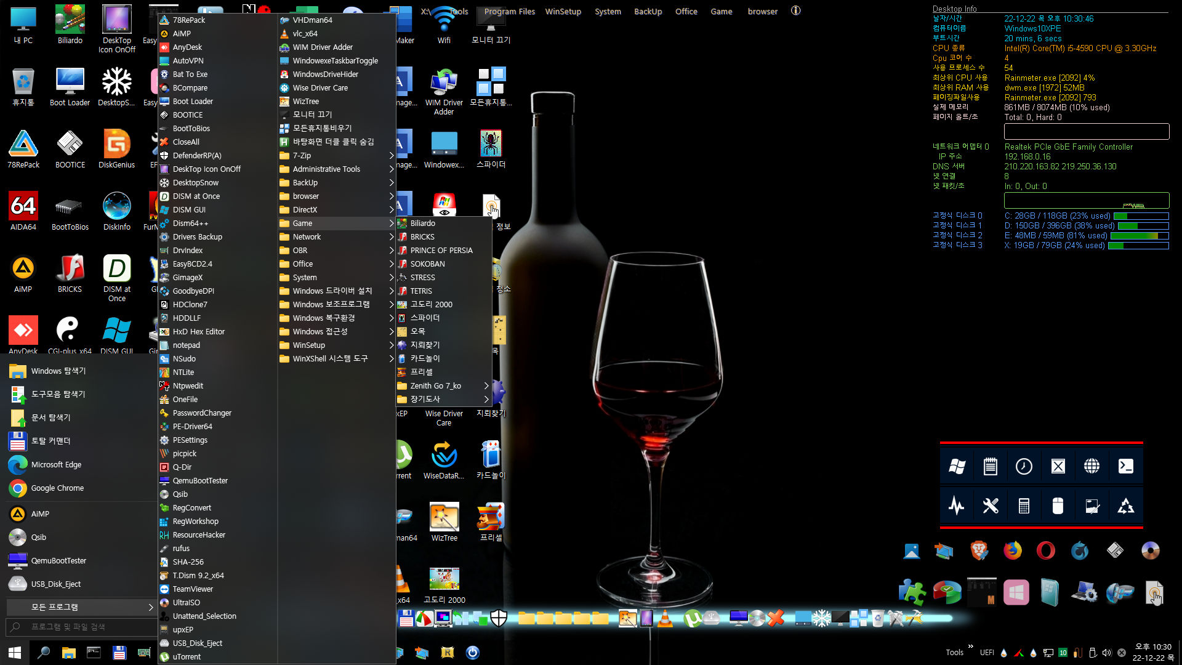
Task: Launch the BRICKS desktop game icon
Action: [x=70, y=273]
